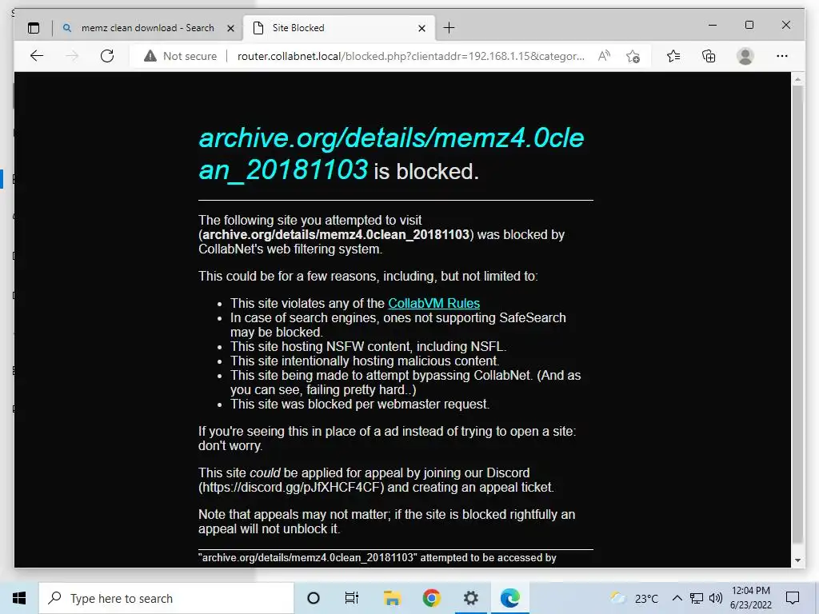Select the 'Site Blocked' tab
Screen dimensions: 819x614
[x=339, y=28]
